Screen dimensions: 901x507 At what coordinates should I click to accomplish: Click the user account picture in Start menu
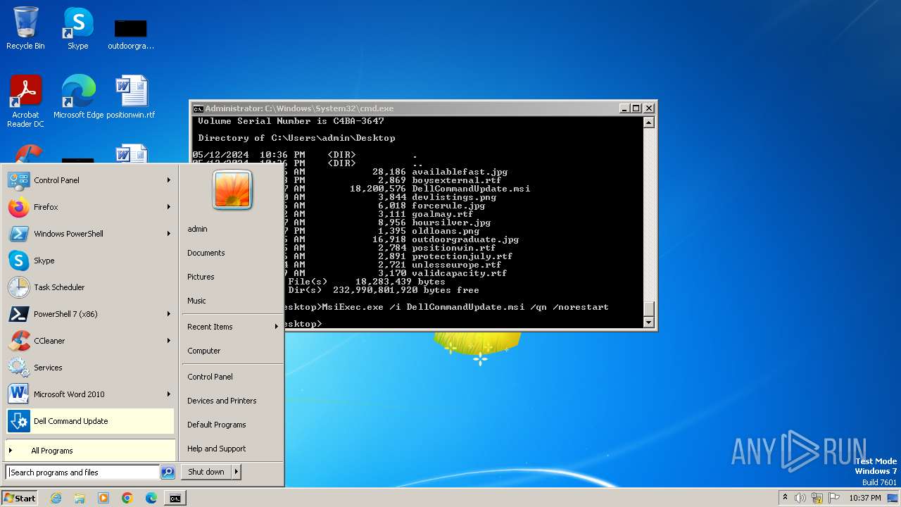(232, 189)
